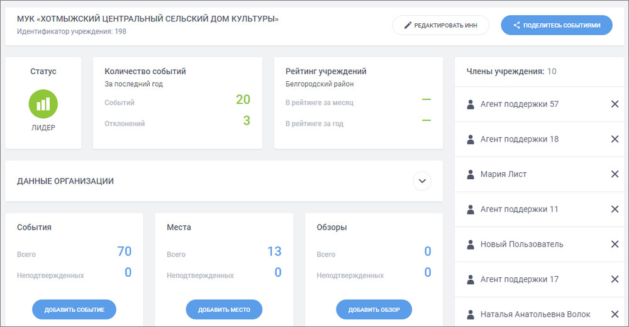The image size is (629, 327).
Task: Remove member Новый Пользователь
Action: point(615,244)
